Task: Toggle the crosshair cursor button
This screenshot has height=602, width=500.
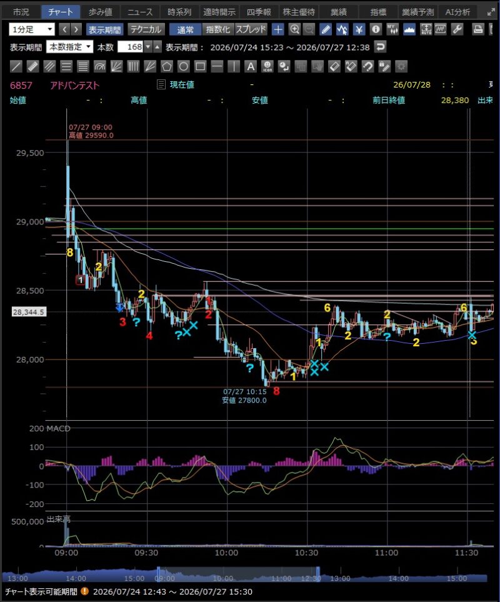Action: tap(278, 29)
